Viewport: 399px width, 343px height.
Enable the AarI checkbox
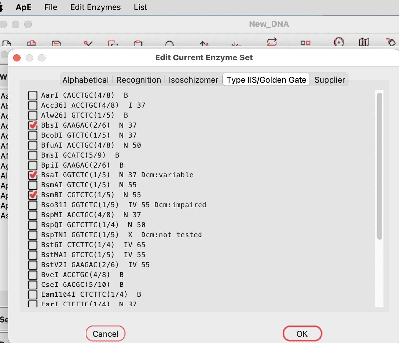33,96
